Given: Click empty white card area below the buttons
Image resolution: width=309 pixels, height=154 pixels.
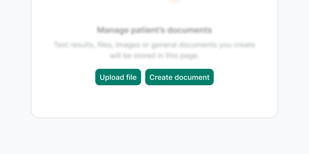Looking at the screenshot, I should click(154, 101).
